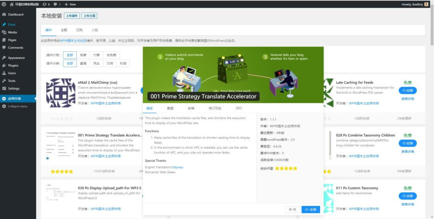Screen dimensions: 434x219
Task: Switch to the 已购 tab
Action: coord(79,30)
